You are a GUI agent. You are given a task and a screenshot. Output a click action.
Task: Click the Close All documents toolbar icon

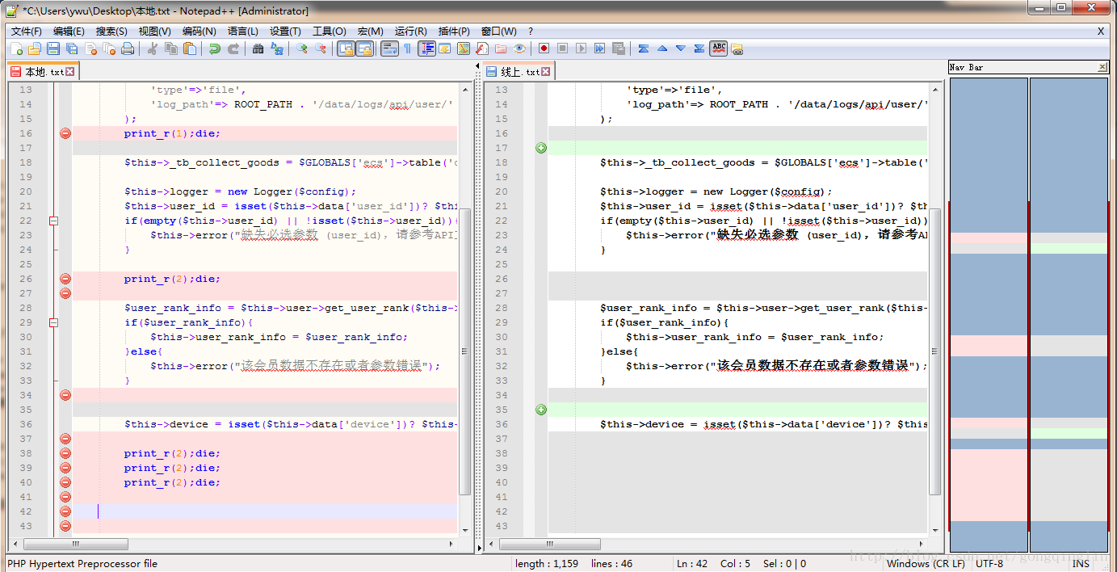(x=109, y=48)
